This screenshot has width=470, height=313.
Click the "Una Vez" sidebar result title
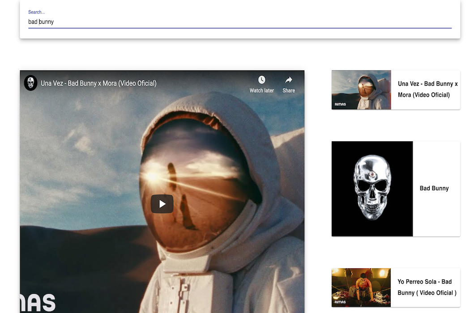(426, 89)
